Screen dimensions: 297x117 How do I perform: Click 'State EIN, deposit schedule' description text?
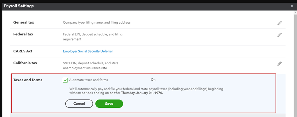[x=91, y=65]
